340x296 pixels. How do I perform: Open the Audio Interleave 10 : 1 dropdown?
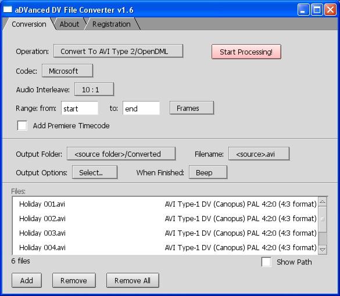94,89
